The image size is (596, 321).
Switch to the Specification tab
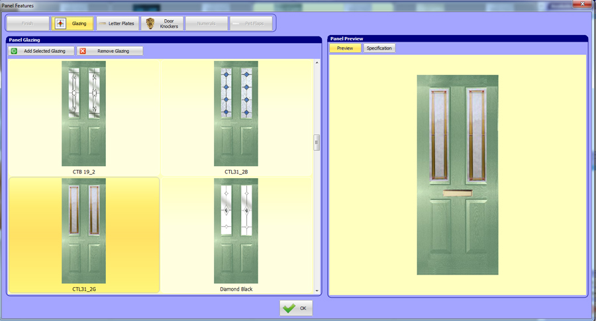coord(379,48)
